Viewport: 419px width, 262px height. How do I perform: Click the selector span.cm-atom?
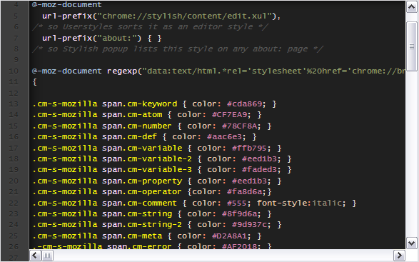pos(132,115)
